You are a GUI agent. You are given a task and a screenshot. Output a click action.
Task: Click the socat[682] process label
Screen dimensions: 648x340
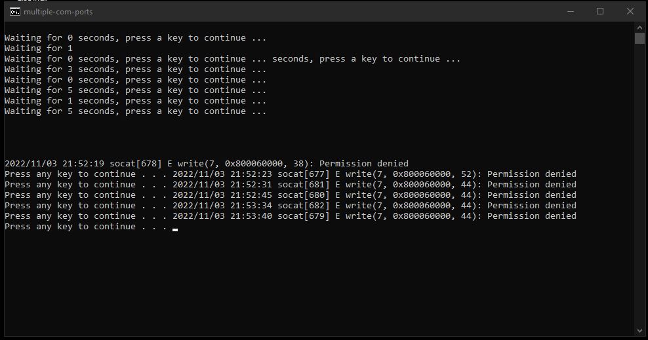303,206
